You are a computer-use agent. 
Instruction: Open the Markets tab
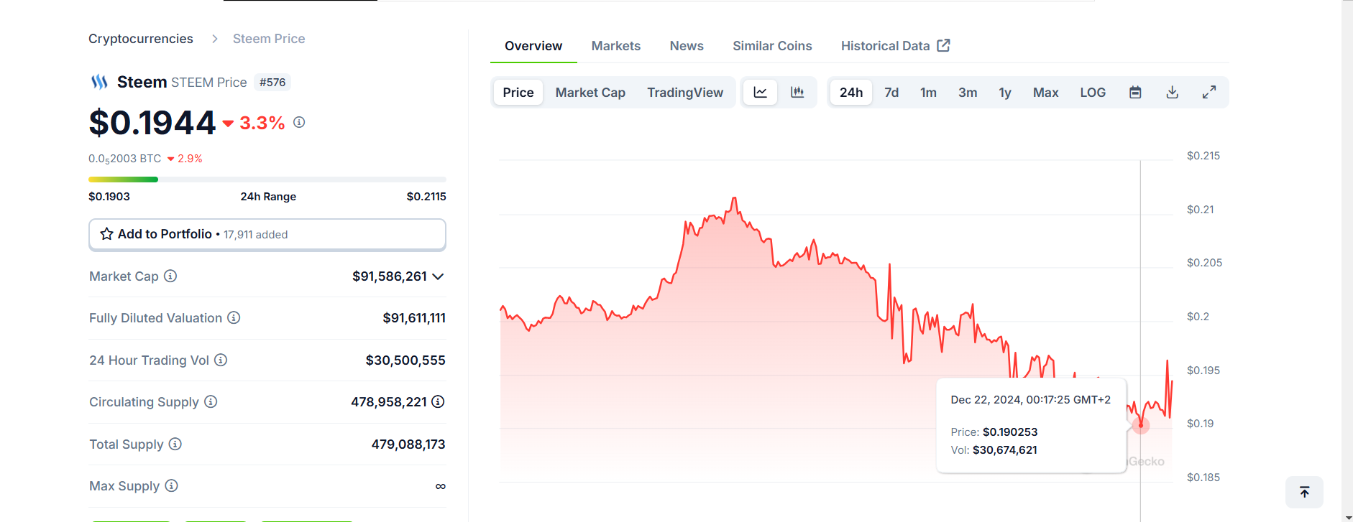tap(615, 46)
